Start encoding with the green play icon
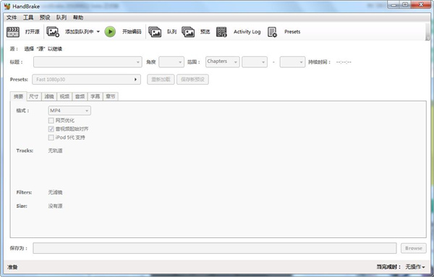434x277 pixels. click(110, 32)
